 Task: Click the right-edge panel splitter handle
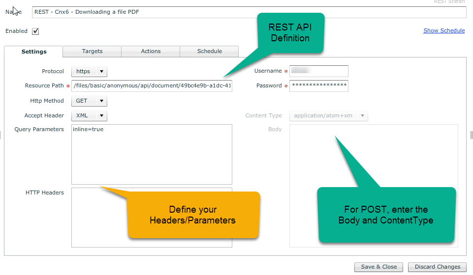tap(471, 135)
